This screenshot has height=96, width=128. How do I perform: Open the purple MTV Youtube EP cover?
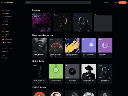point(89,45)
